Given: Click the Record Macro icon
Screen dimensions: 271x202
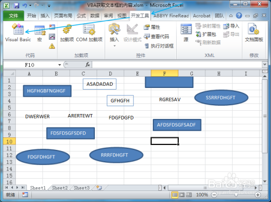Looking at the screenshot, I should point(52,27).
